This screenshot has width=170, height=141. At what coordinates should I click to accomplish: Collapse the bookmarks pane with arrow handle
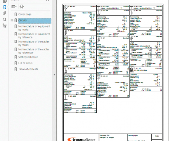coord(54,74)
